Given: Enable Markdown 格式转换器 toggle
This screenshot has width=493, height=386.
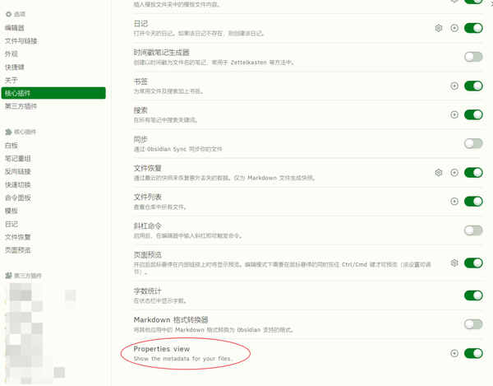Looking at the screenshot, I should (473, 324).
